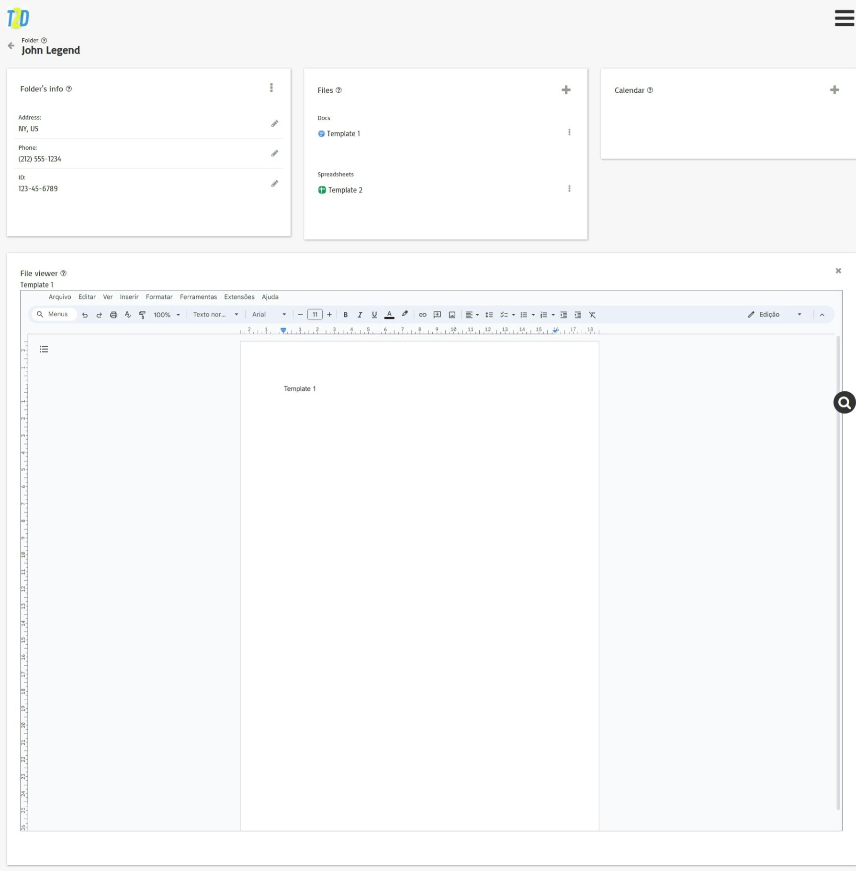Open the text color picker
Screen dimensions: 856x871
point(389,315)
